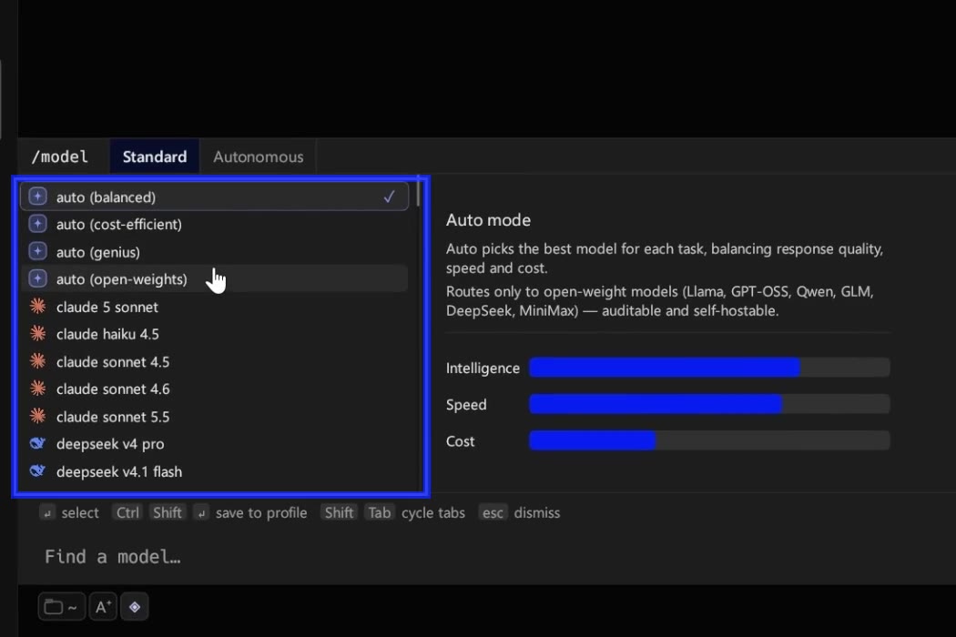Click the Speed rating bar
Screen dimensions: 956x637
[x=709, y=404]
